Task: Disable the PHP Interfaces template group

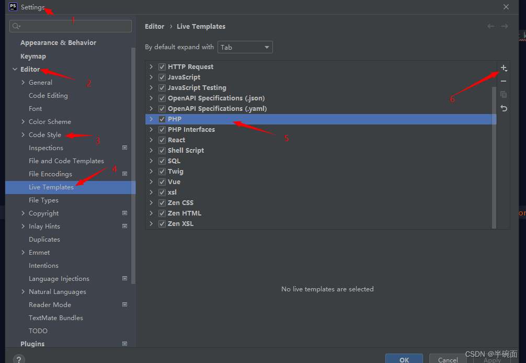Action: [162, 130]
